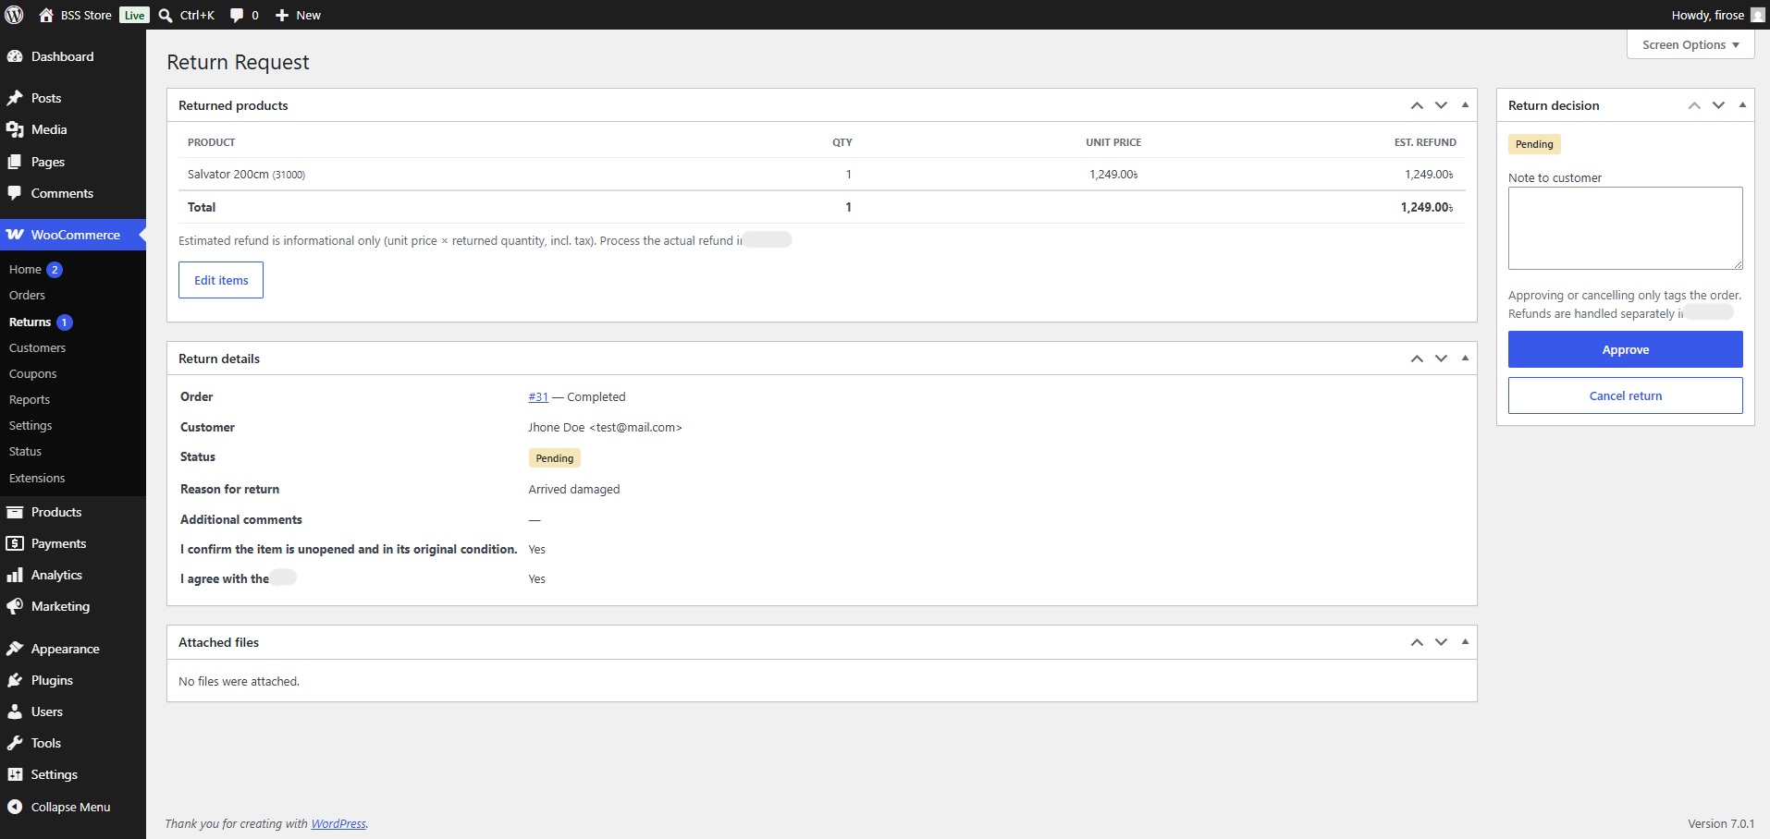Screen dimensions: 1770x839
Task: Click the Comments icon in sidebar
Action: [15, 193]
